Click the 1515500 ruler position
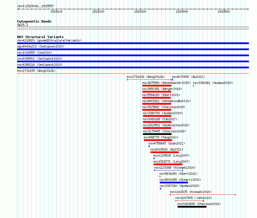Image resolution: width=257 pixels, height=218 pixels. 224,12
